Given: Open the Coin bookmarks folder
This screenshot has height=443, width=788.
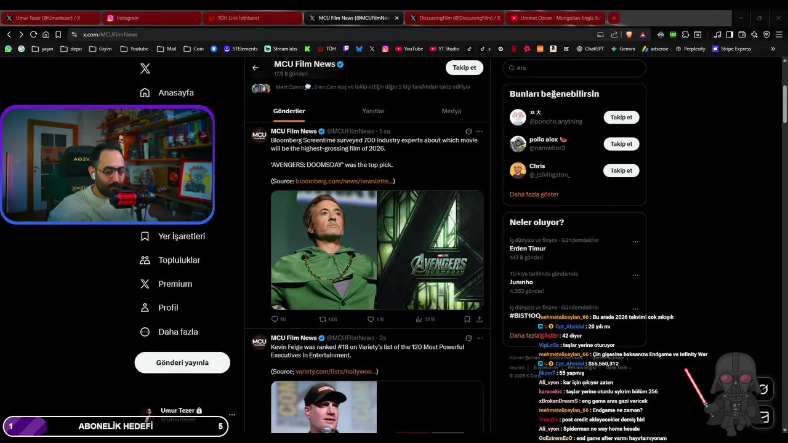Looking at the screenshot, I should [193, 49].
